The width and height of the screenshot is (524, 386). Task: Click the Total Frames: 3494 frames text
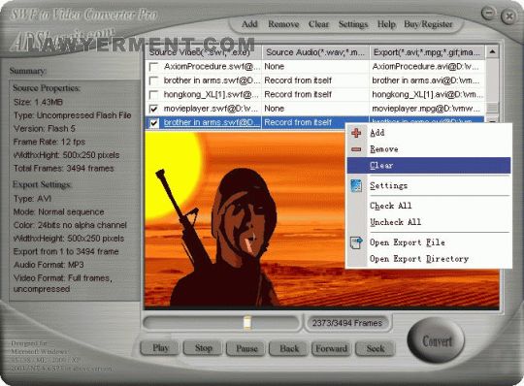coord(63,169)
